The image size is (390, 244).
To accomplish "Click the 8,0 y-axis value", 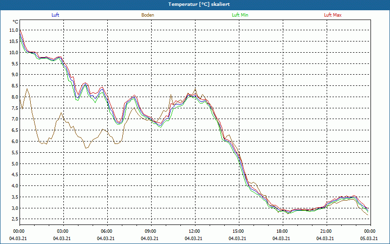I will point(15,97).
